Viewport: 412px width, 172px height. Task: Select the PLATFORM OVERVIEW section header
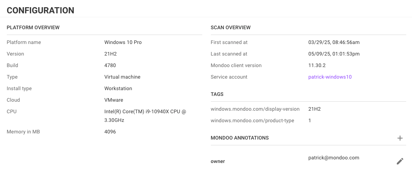pyautogui.click(x=33, y=27)
